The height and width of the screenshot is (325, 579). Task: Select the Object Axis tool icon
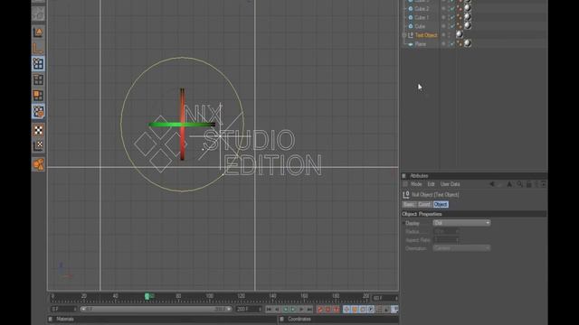38,48
